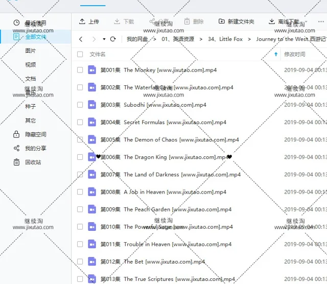Viewport: 327px width, 284px height.
Task: Check the box for 第003集 Subodhi
Action: click(80, 105)
